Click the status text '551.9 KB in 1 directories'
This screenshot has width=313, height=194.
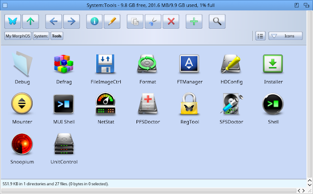[27, 184]
